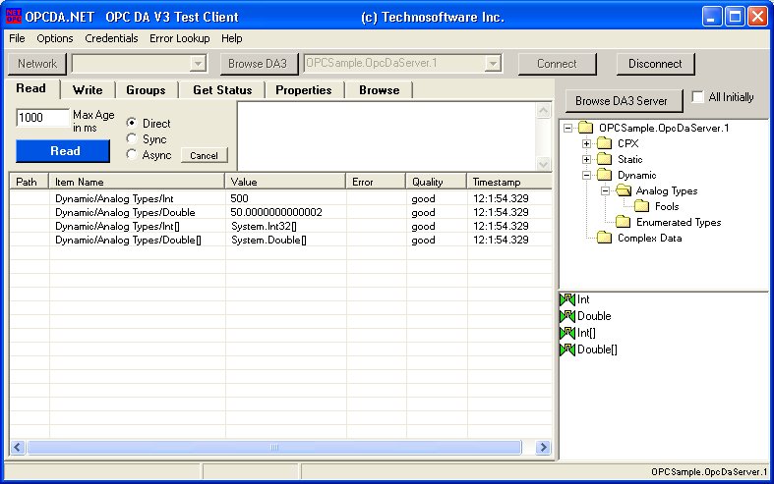
Task: Select the Async read mode radio button
Action: pos(132,154)
